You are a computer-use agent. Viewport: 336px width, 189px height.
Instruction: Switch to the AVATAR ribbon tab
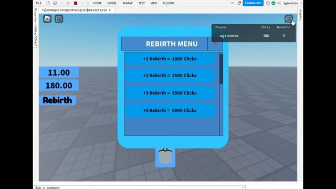click(128, 3)
